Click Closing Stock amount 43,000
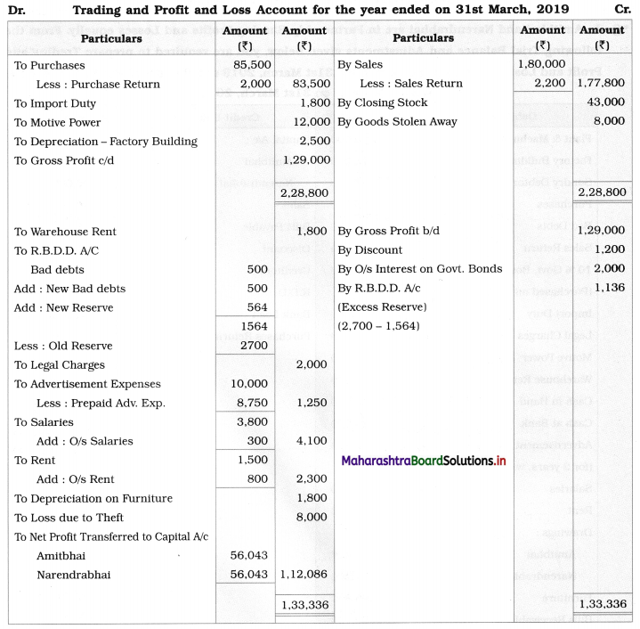The height and width of the screenshot is (629, 640). [x=605, y=102]
